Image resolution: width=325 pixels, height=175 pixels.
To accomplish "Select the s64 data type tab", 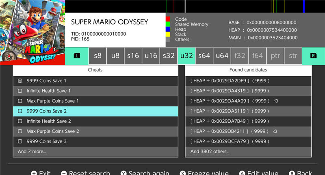I will point(204,56).
